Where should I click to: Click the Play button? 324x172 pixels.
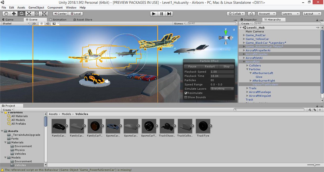click(x=154, y=14)
